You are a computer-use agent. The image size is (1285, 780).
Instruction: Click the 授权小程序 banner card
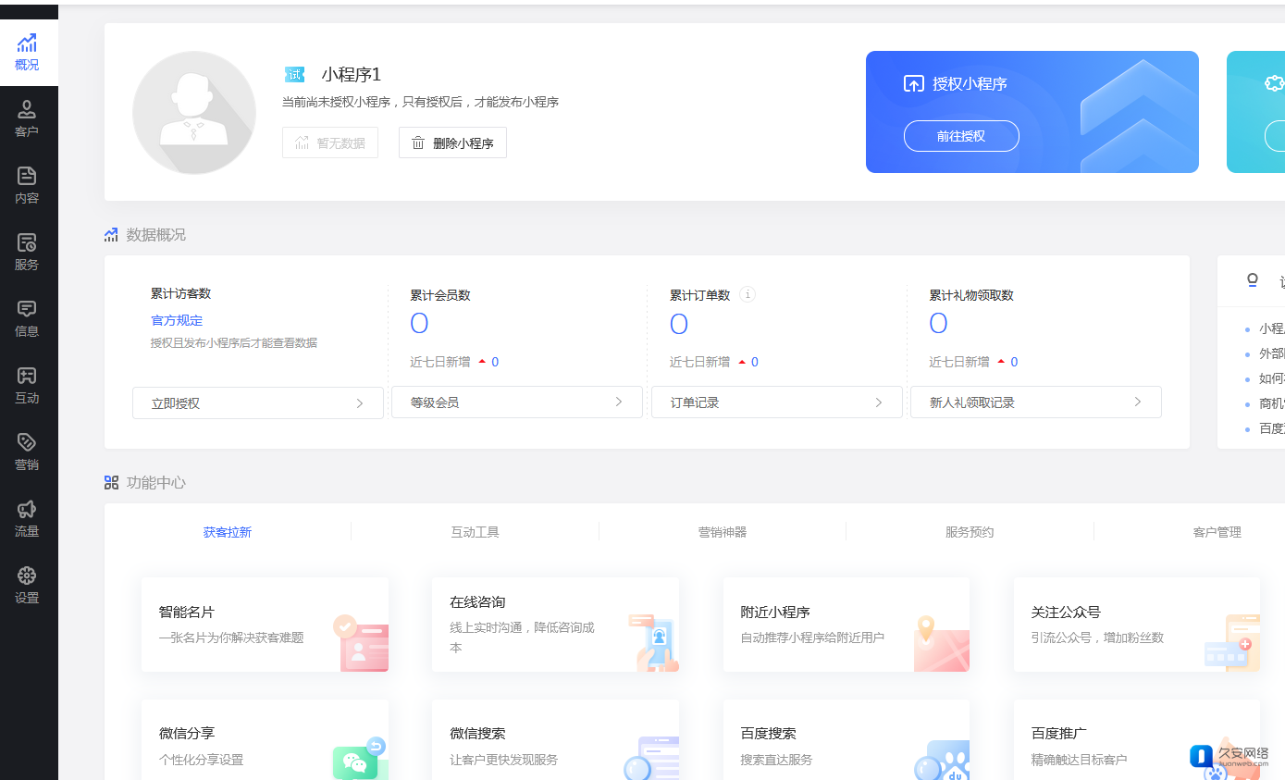click(x=1032, y=112)
